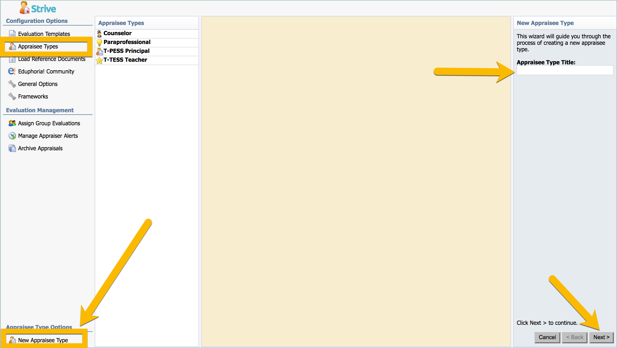The width and height of the screenshot is (617, 348).
Task: Select the T-PESS Principal appraisee type
Action: pyautogui.click(x=147, y=51)
